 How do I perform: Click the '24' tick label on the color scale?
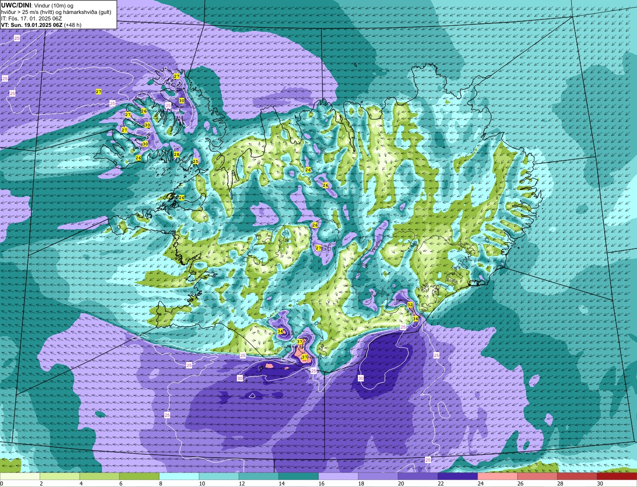(480, 484)
